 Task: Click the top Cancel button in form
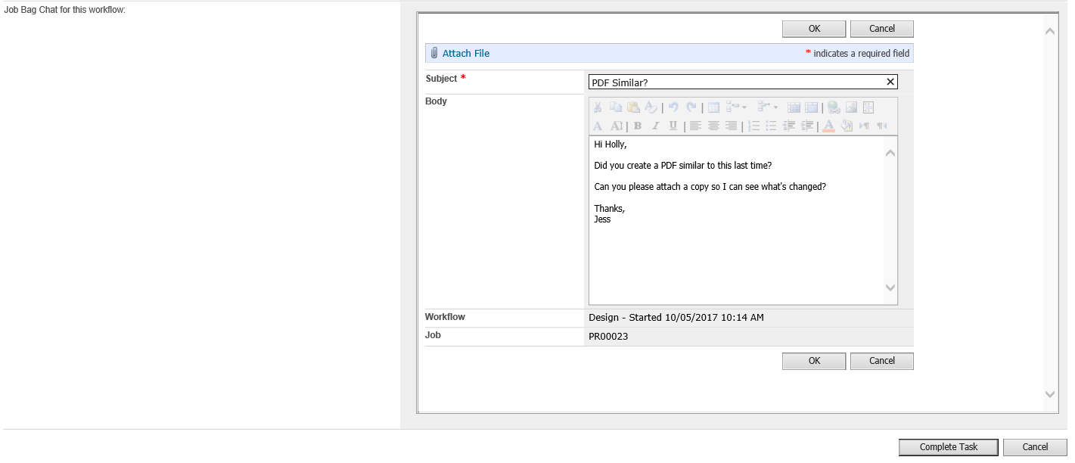(882, 29)
